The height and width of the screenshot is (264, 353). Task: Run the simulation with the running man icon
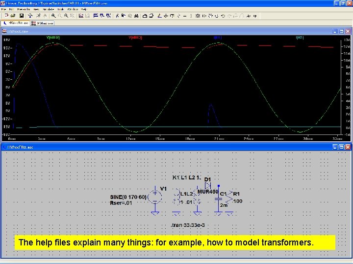coord(38,16)
